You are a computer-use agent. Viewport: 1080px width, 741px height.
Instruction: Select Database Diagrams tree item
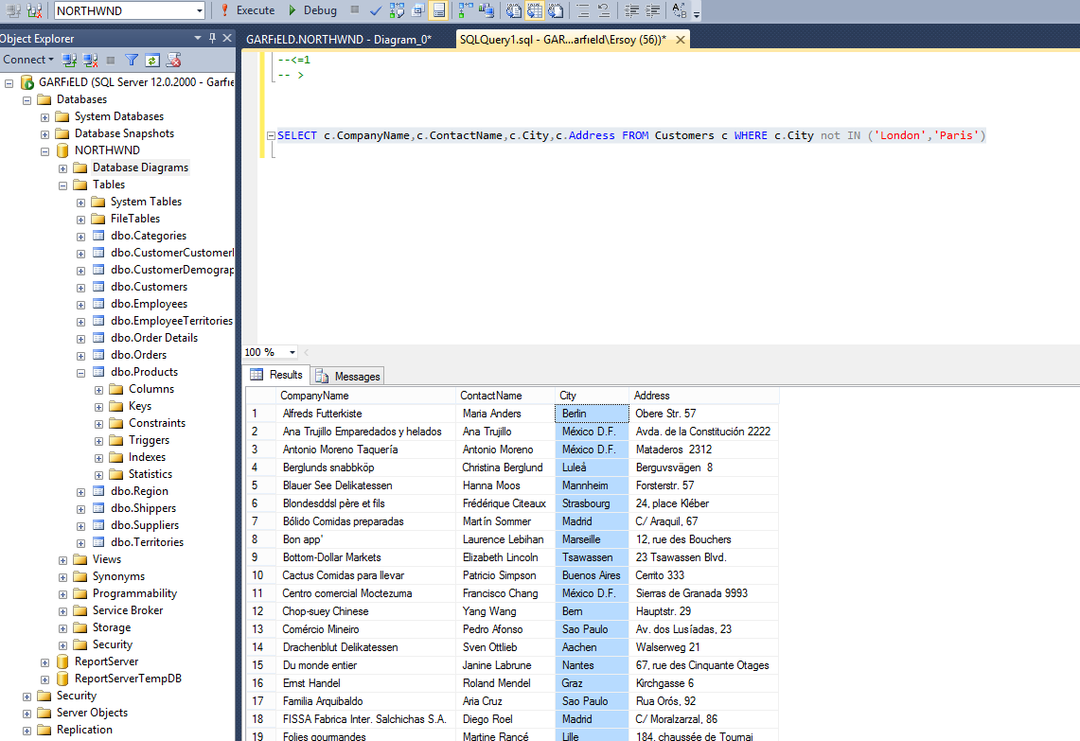click(x=140, y=168)
